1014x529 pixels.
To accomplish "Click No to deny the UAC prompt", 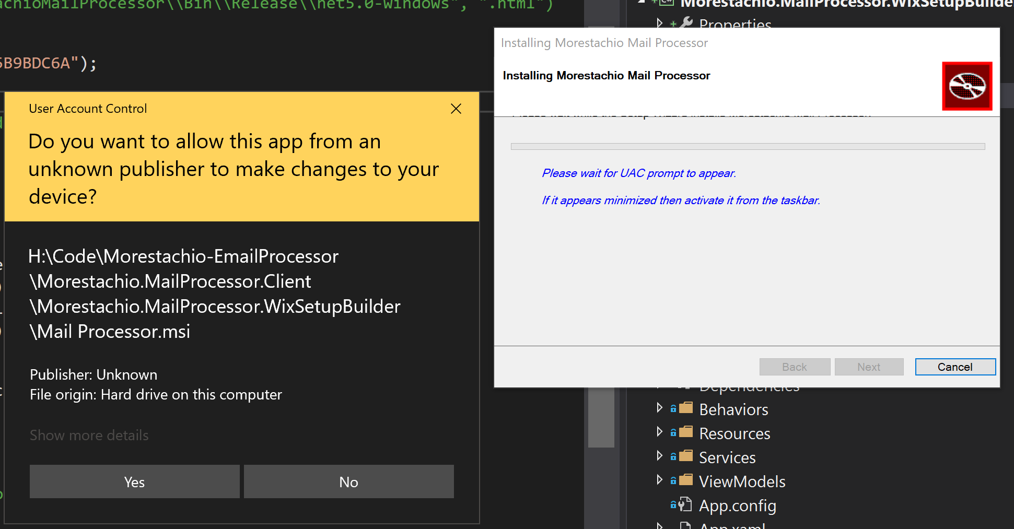I will tap(348, 481).
